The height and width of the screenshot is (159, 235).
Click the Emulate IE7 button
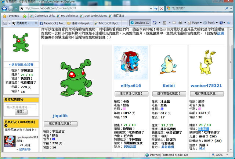(140, 23)
